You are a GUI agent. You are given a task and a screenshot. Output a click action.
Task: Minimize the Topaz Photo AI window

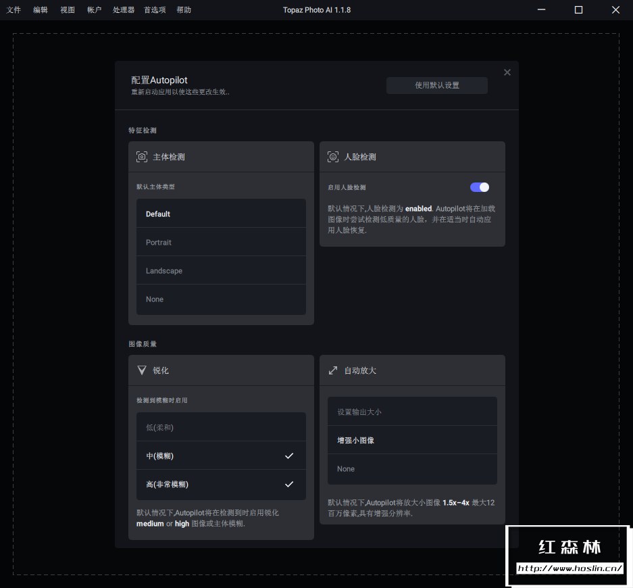click(x=541, y=9)
